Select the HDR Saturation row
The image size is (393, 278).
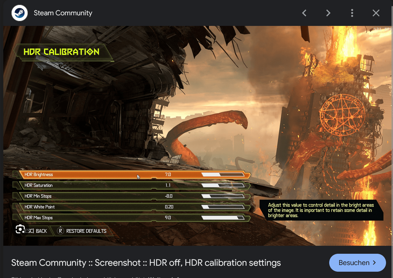pyautogui.click(x=132, y=185)
